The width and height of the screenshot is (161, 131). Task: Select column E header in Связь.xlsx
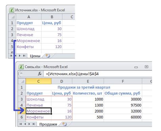click(88, 81)
